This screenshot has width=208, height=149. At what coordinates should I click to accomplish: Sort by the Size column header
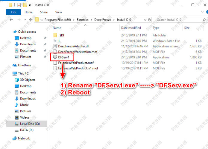pyautogui.click(x=187, y=28)
